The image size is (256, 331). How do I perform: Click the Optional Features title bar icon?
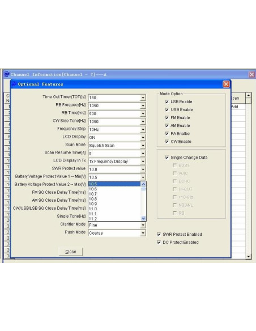pos(14,84)
